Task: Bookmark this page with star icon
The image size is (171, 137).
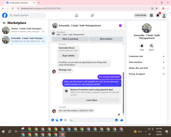Action: (x=157, y=9)
